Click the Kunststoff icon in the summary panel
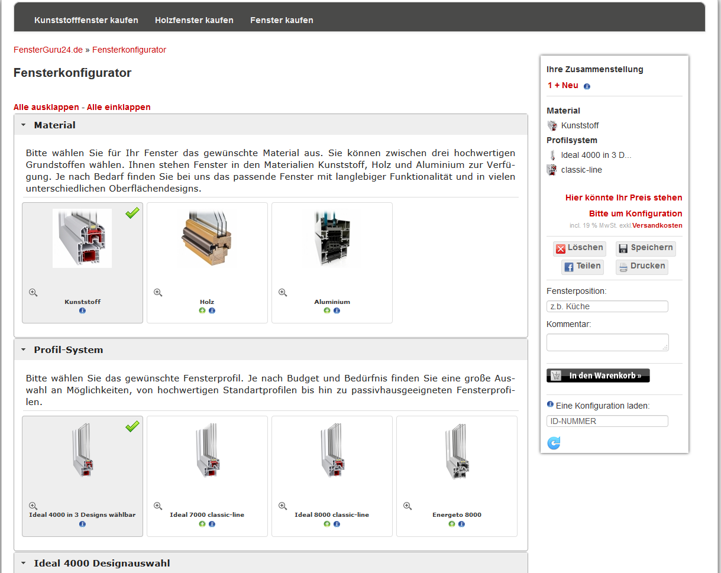 pyautogui.click(x=552, y=125)
